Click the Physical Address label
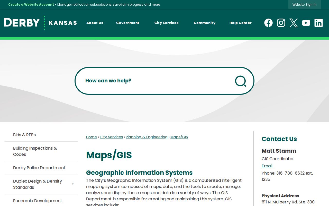329x206 pixels. pos(280,196)
